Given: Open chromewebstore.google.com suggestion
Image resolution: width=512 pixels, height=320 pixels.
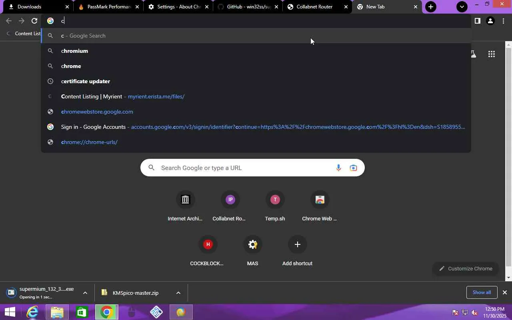Looking at the screenshot, I should tap(256, 112).
